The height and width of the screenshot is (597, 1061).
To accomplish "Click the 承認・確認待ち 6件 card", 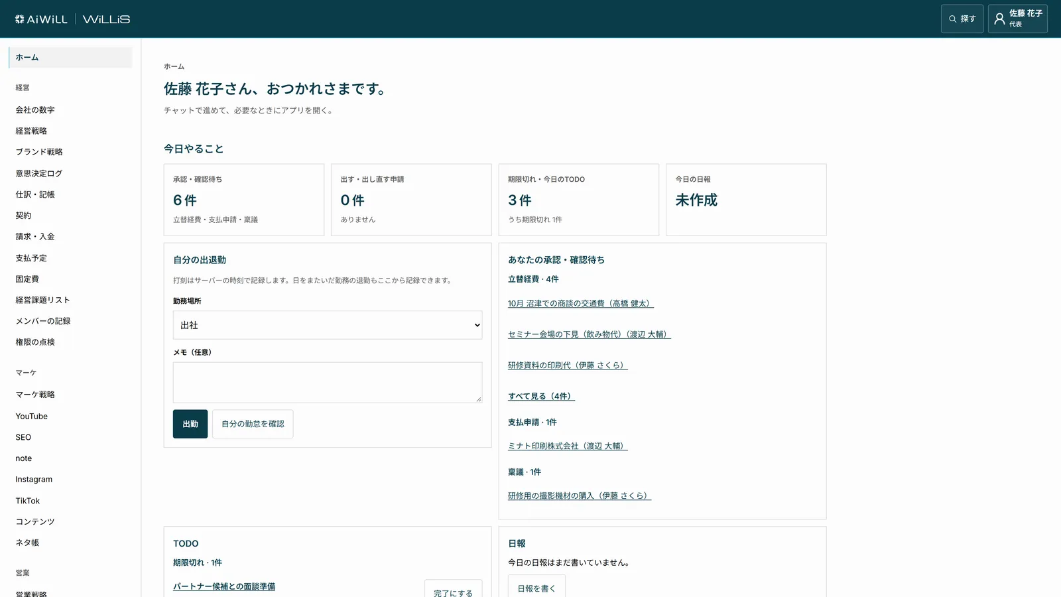I will click(244, 200).
